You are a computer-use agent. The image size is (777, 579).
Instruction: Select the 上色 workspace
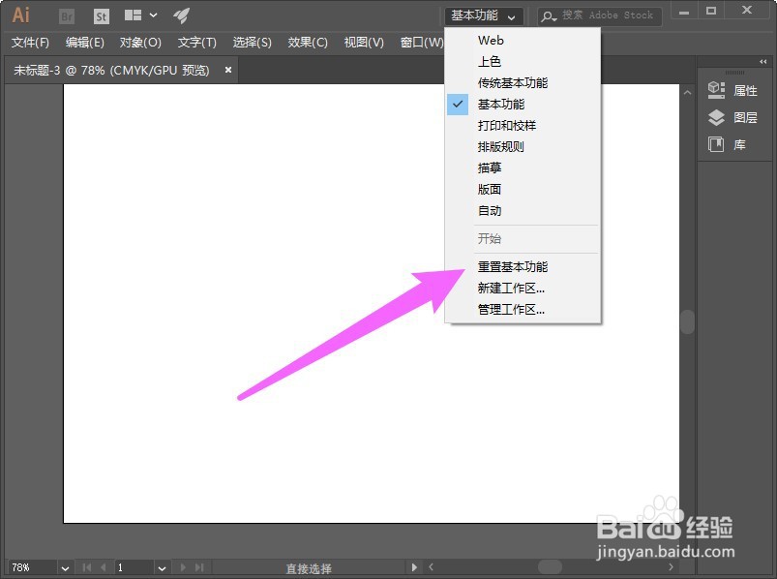tap(491, 61)
